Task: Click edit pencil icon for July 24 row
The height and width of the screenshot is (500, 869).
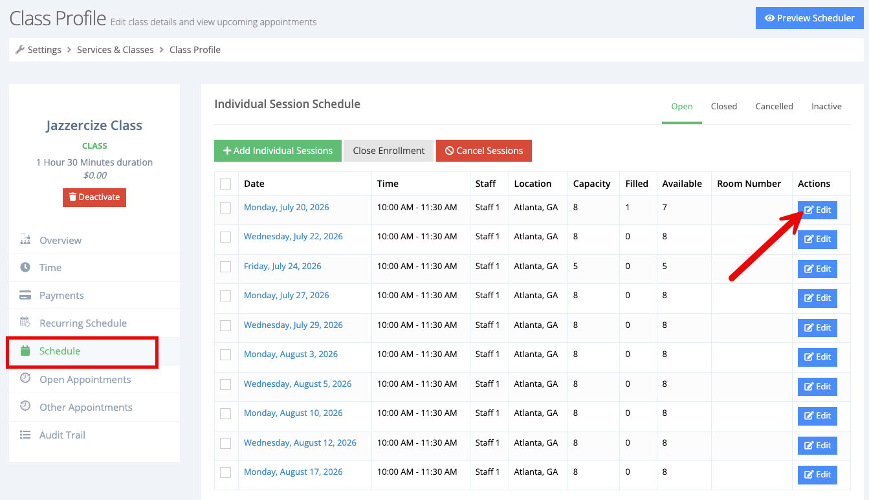Action: pyautogui.click(x=808, y=269)
